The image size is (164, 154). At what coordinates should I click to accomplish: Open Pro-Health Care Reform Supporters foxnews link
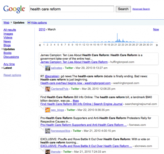point(84,125)
